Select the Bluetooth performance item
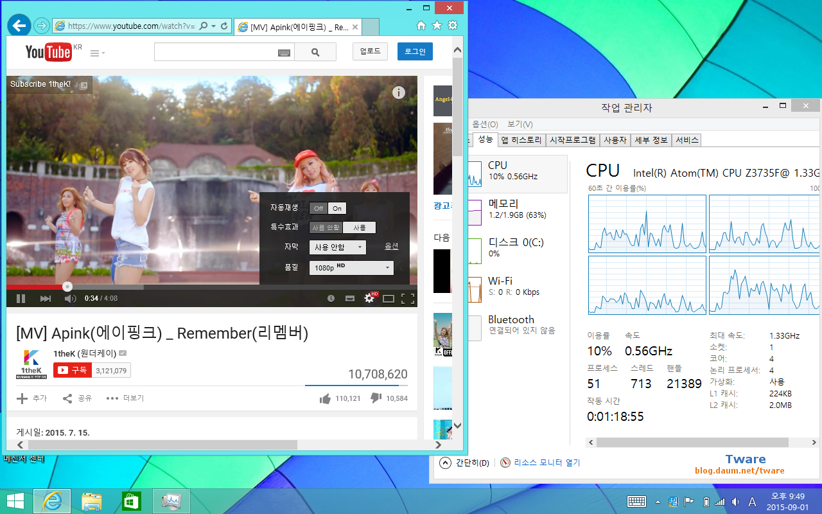The height and width of the screenshot is (514, 822). click(x=518, y=328)
